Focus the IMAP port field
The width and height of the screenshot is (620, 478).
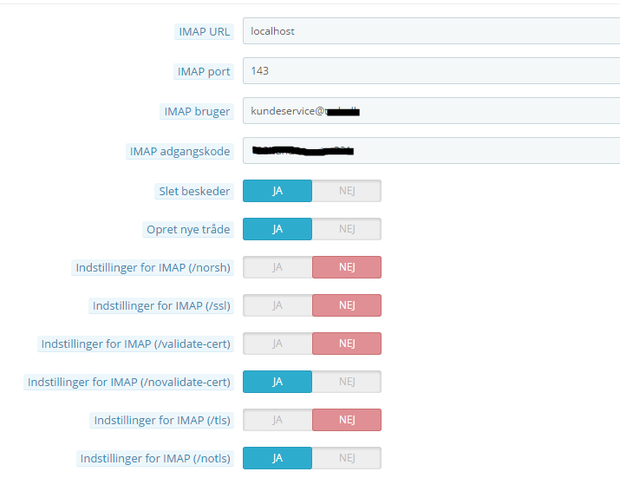[431, 71]
